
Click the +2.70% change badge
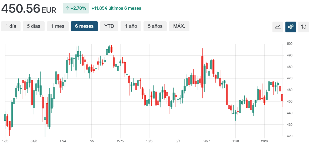76,8
